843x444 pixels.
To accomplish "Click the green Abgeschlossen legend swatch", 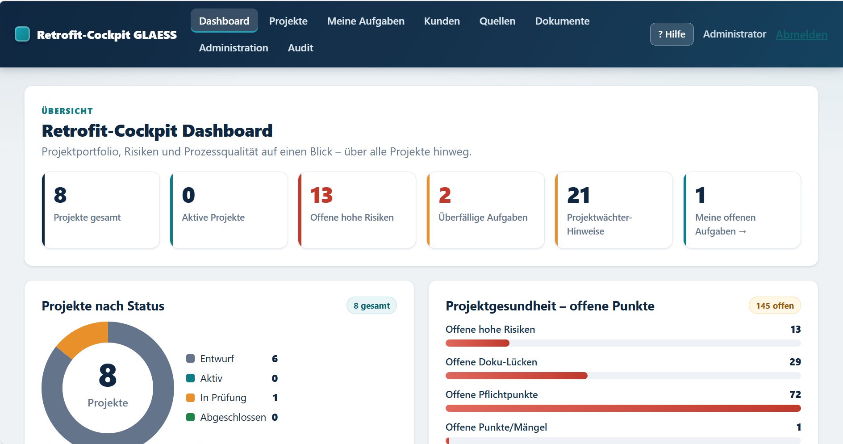I will (190, 417).
